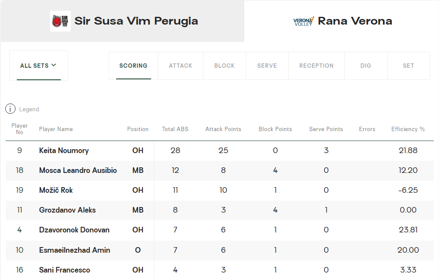Screen dimensions: 439x279
Task: Click the Sir Susa Vim Perugia logo
Action: pyautogui.click(x=60, y=21)
